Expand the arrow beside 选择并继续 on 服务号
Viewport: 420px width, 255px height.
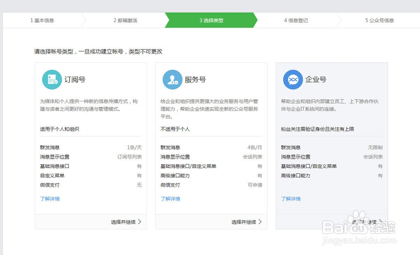tap(261, 222)
